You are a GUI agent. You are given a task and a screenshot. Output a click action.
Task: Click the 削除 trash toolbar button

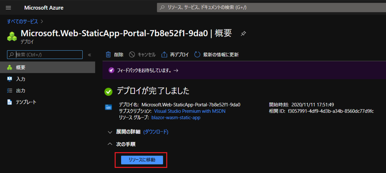coord(115,55)
